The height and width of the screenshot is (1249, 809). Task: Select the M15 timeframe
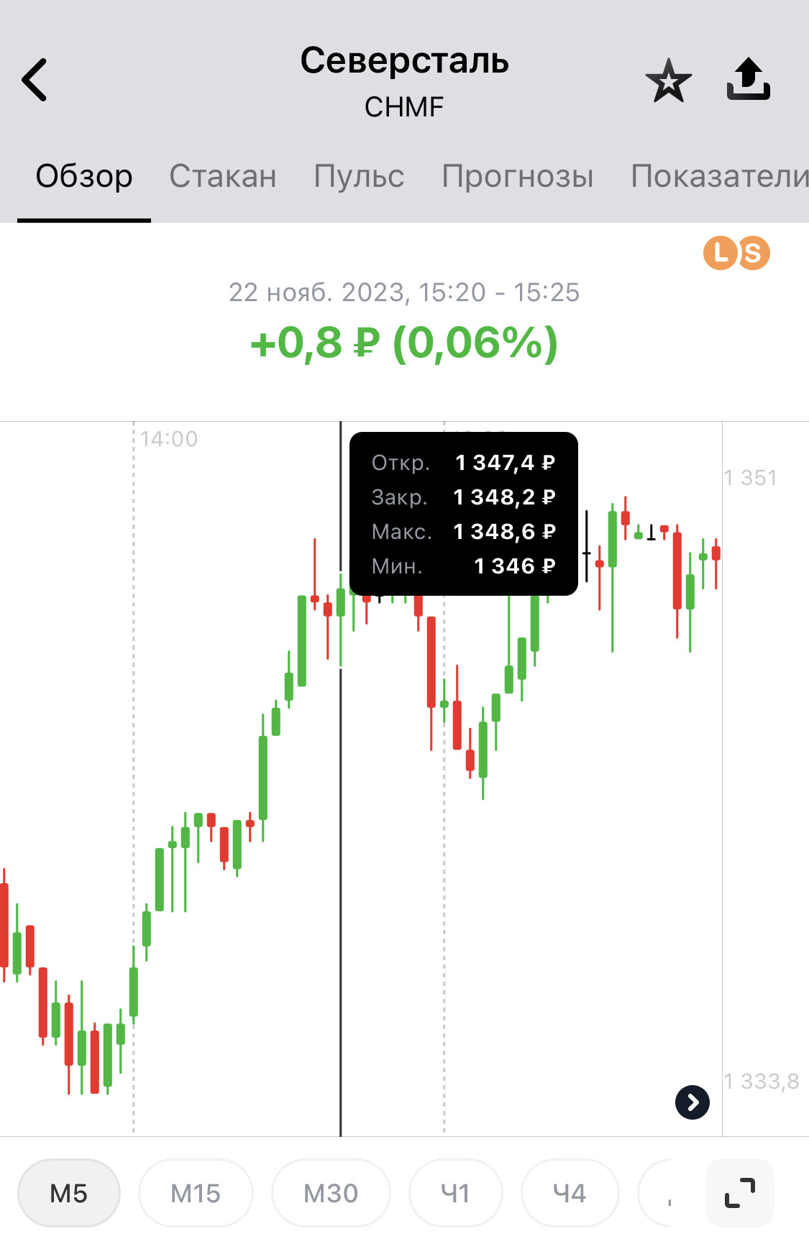tap(196, 1193)
